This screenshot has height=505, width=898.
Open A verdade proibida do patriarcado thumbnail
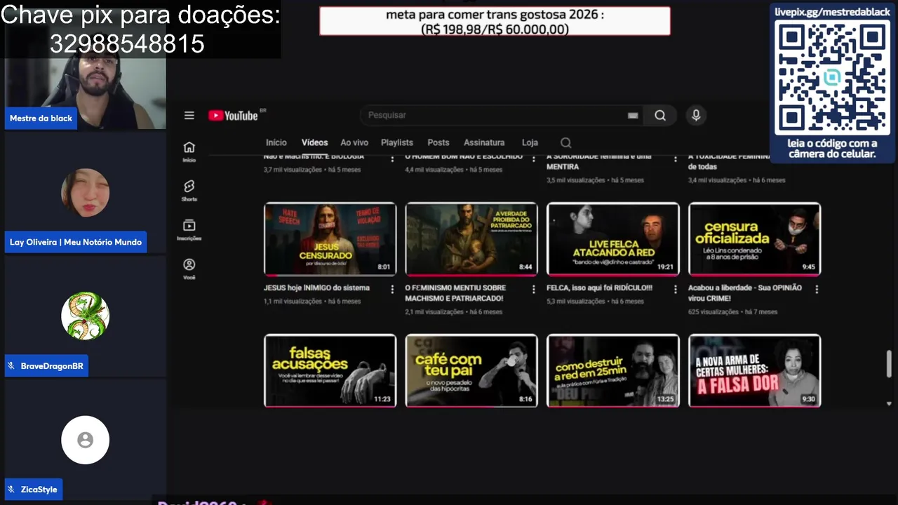(471, 238)
